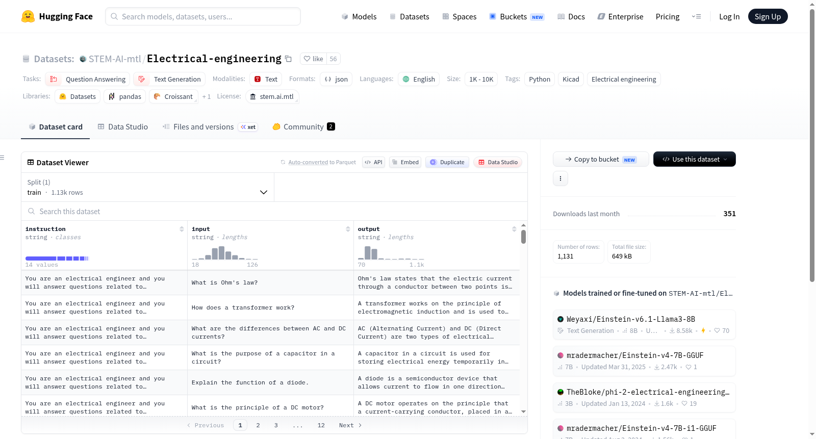Screen dimensions: 816x439
Task: Show the +1 more libraries
Action: (206, 96)
